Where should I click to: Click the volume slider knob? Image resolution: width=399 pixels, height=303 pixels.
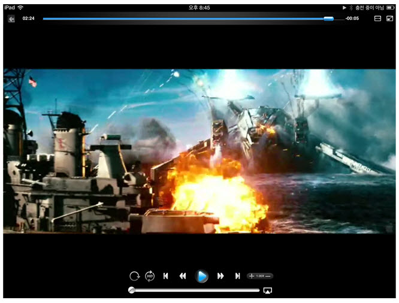coord(132,290)
